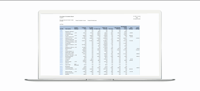
Task: Click the Pct Done column header
Action: click(x=110, y=29)
